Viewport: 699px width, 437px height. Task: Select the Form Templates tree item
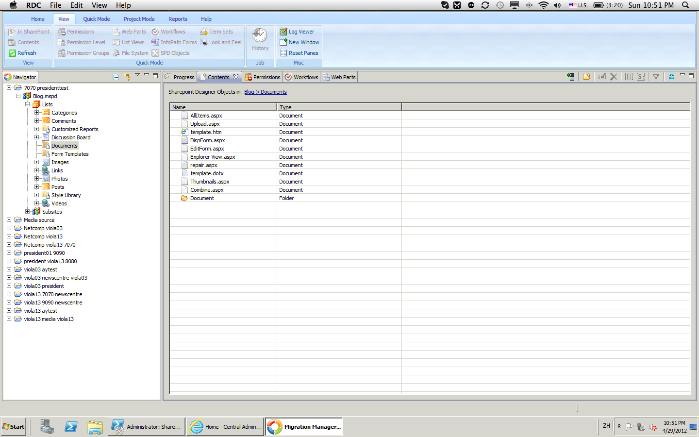(70, 154)
